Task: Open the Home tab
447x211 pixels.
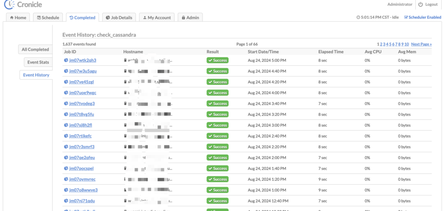Action: coord(18,17)
